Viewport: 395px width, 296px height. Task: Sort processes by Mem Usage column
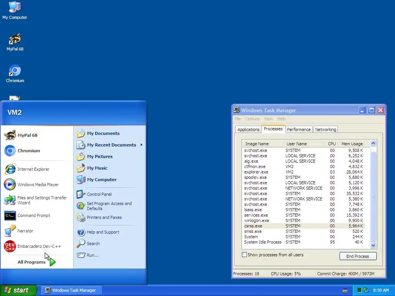click(x=352, y=144)
